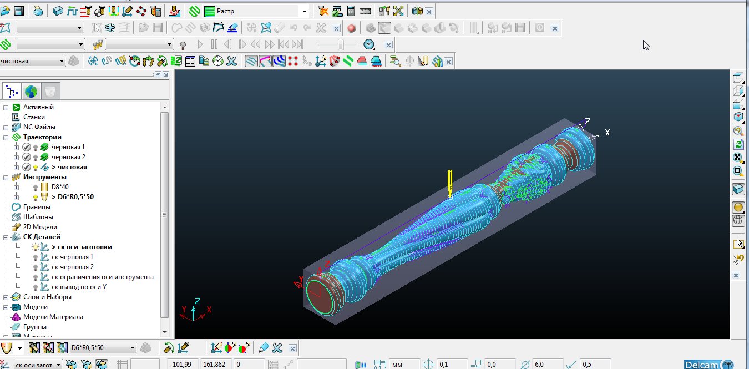
Task: Collapse the СК Деталей tree node
Action: click(x=6, y=237)
